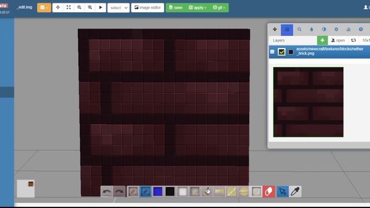This screenshot has height=208, width=370.
Task: Open the info circle tab in panel
Action: coord(361,29)
